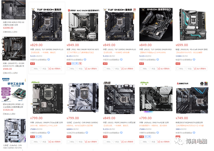The image size is (214, 151).
Task: Open chat icon beside MSI store name
Action: click(85, 59)
